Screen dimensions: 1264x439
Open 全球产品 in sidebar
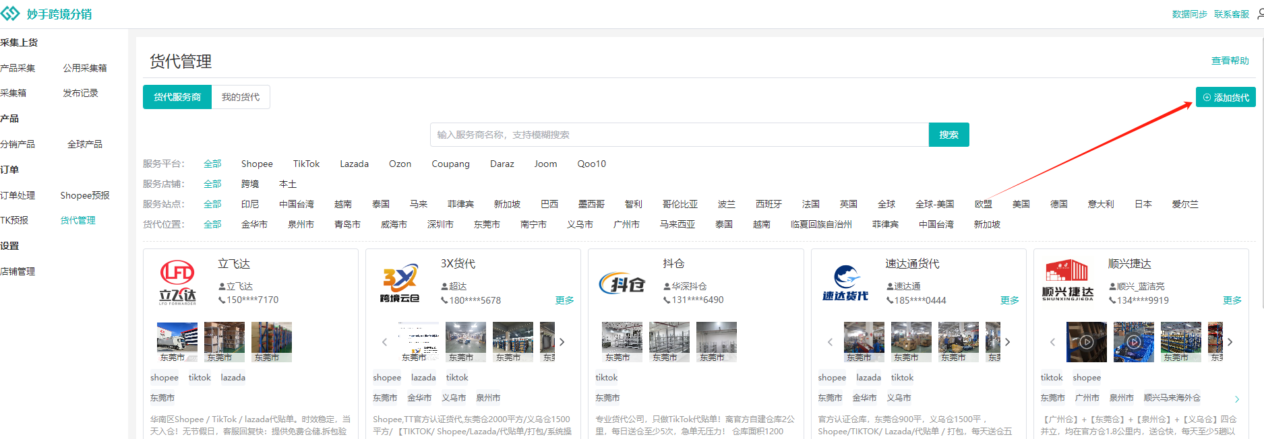[x=85, y=144]
